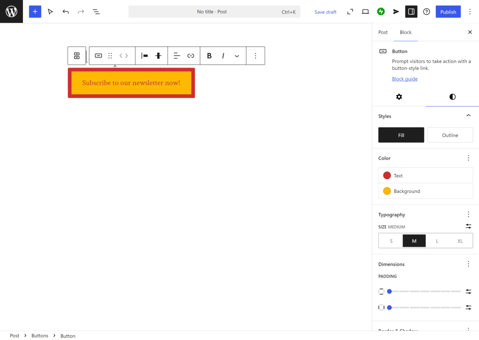
Task: Toggle the Settings sidebar panel button
Action: pos(411,12)
